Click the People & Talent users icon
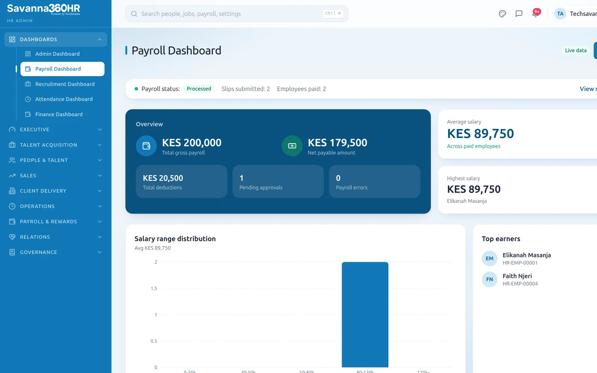This screenshot has width=597, height=373. click(12, 160)
